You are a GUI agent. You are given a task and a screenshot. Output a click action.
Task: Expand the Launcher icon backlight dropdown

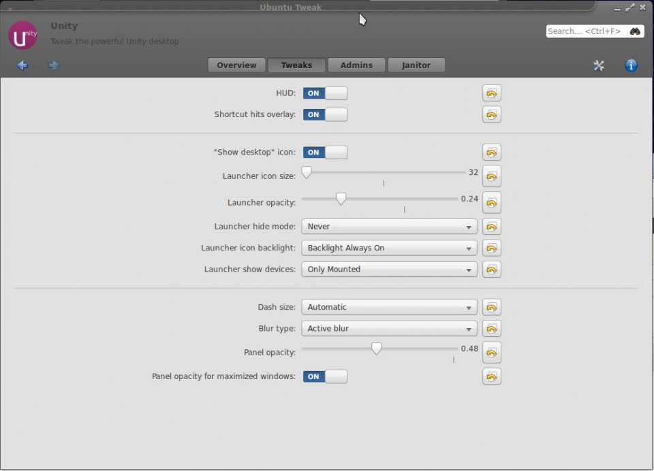tap(389, 248)
